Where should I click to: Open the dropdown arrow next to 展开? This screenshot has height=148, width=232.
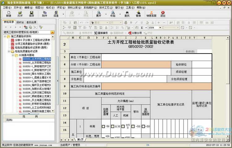[x=106, y=14]
